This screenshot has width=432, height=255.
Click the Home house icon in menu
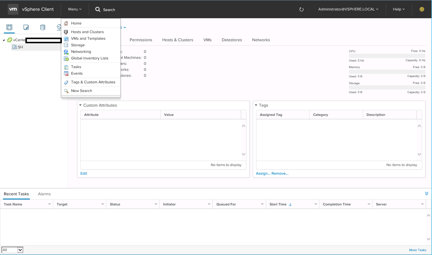coord(66,23)
